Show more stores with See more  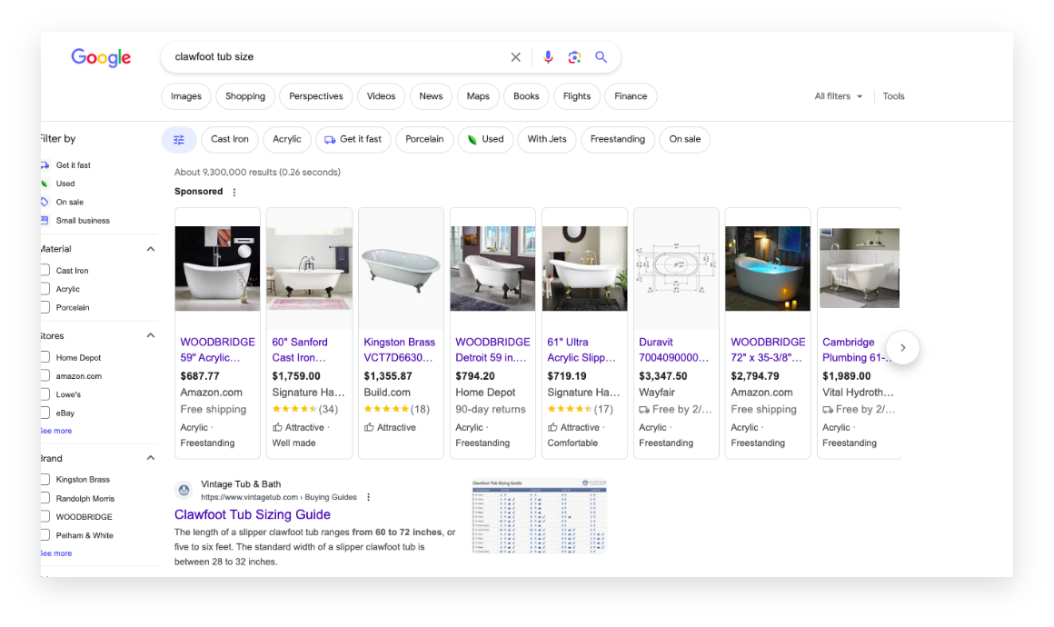55,431
